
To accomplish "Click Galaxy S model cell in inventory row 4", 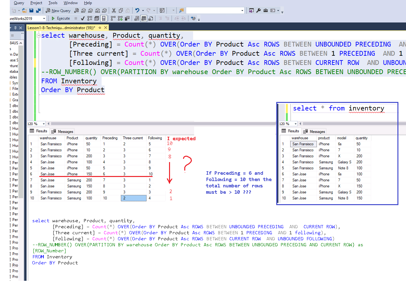I will [x=345, y=162].
